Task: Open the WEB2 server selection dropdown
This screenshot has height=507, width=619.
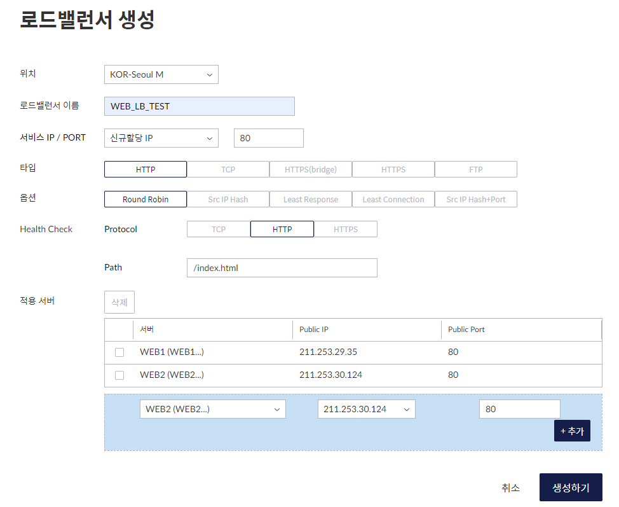Action: 213,410
